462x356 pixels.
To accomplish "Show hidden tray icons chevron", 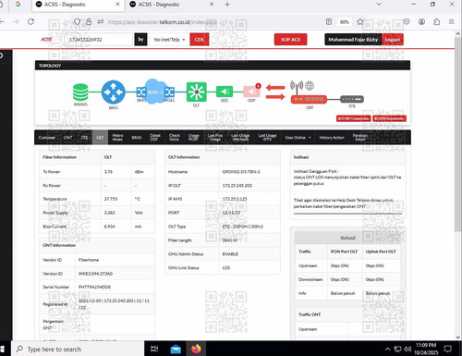I will (x=387, y=349).
